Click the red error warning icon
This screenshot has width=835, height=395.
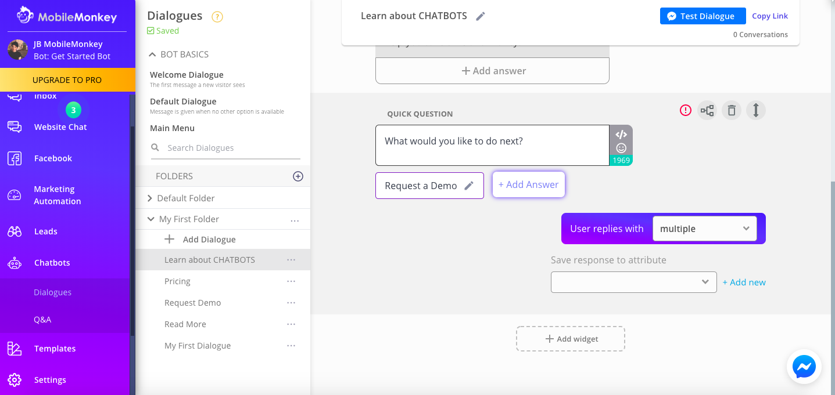pyautogui.click(x=685, y=110)
